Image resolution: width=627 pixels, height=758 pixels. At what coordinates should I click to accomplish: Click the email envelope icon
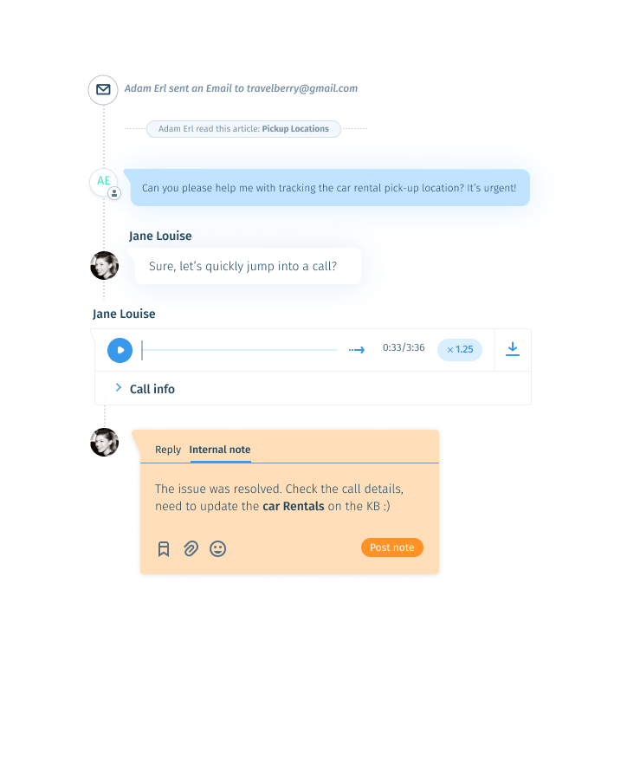[x=103, y=90]
